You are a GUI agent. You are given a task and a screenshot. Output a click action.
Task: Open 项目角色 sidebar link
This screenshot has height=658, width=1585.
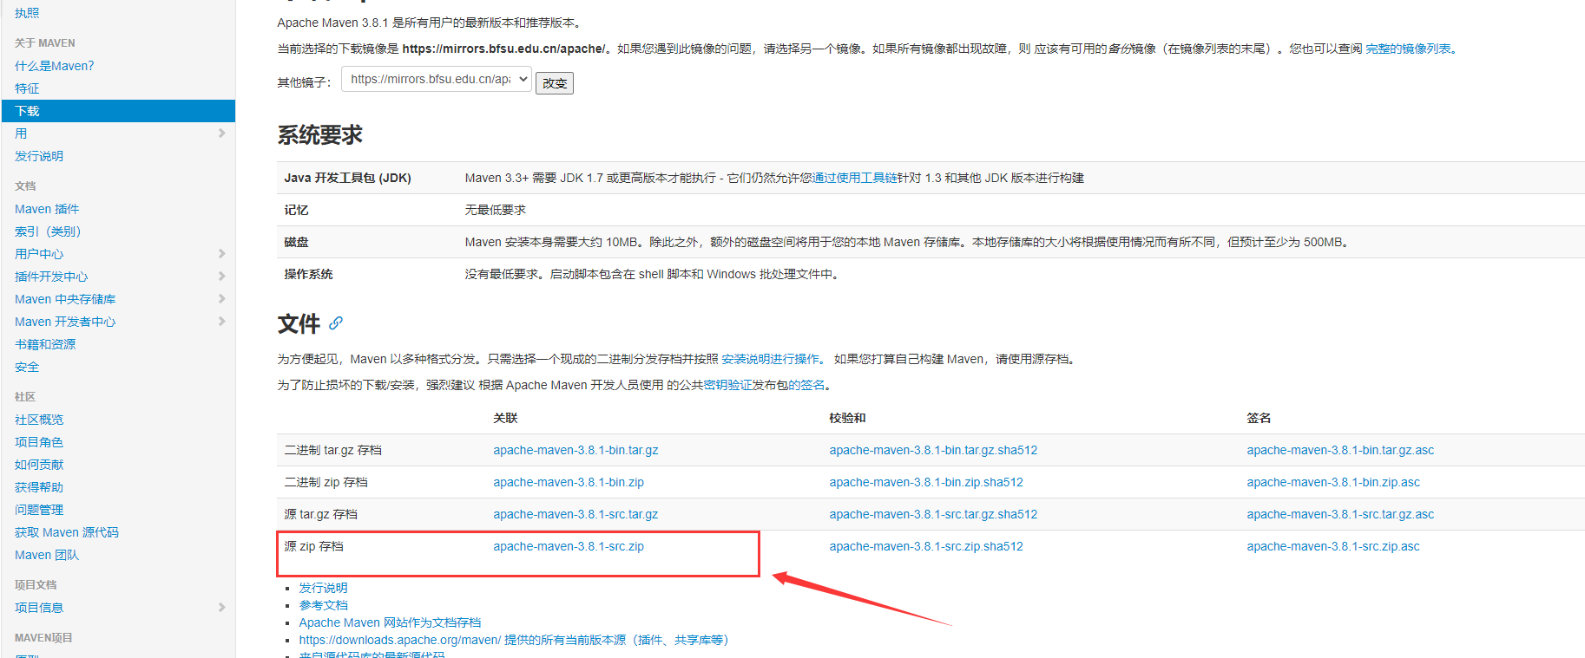coord(39,442)
